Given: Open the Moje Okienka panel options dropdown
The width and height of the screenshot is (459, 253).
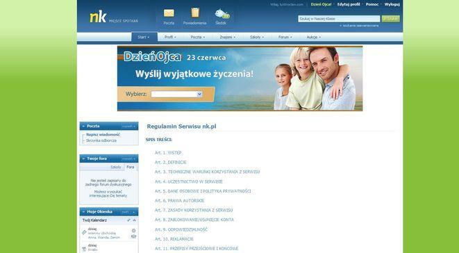Looking at the screenshot, I should (x=128, y=212).
